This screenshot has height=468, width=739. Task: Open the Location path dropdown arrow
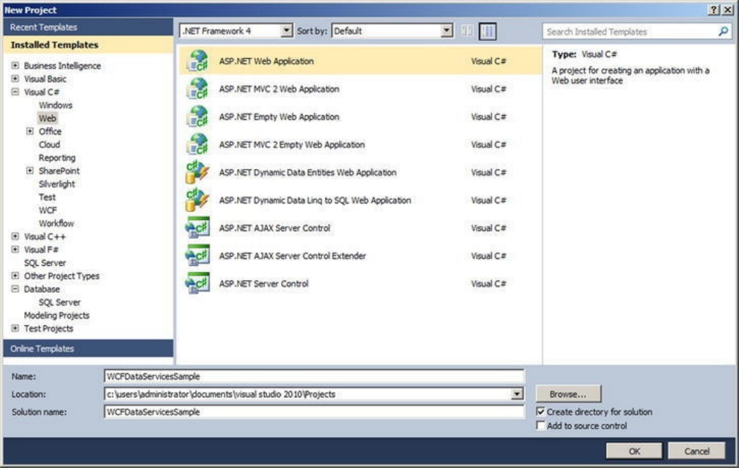(517, 394)
